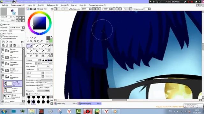
Task: Select the eyedropper color picker tool
Action: (41, 41)
